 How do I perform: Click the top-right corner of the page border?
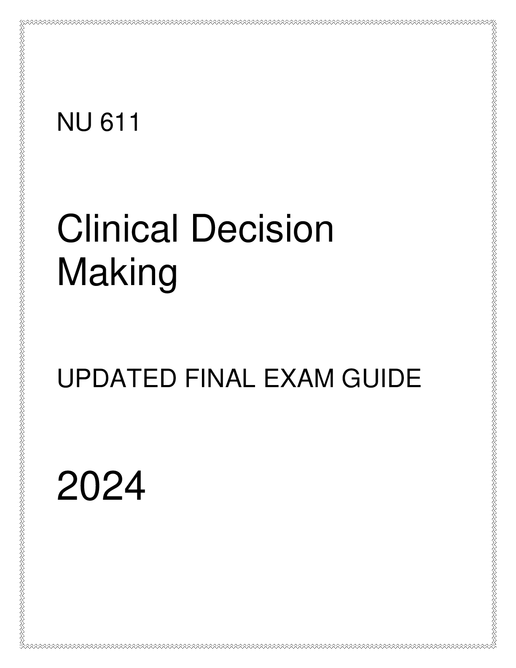tap(494, 22)
